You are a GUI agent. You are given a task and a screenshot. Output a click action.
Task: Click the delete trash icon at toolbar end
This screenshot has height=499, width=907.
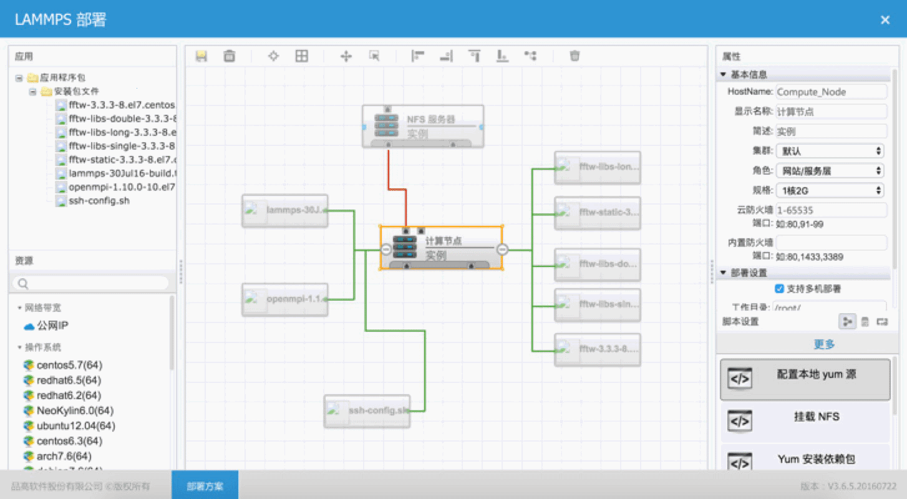(x=575, y=56)
